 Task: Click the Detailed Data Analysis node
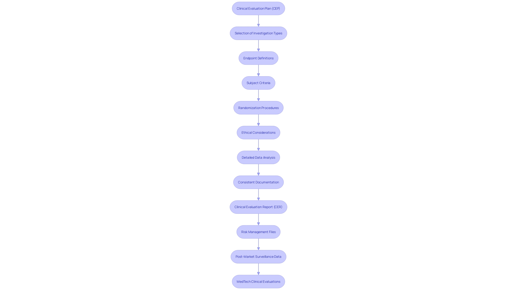click(x=258, y=157)
